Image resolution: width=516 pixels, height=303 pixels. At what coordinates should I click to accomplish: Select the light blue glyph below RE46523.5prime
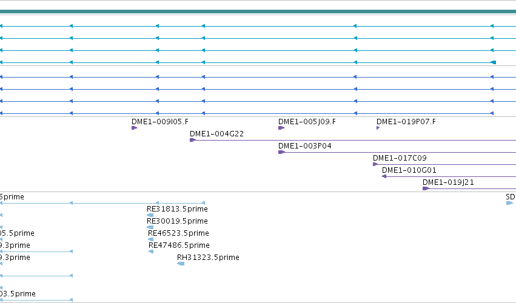click(151, 239)
